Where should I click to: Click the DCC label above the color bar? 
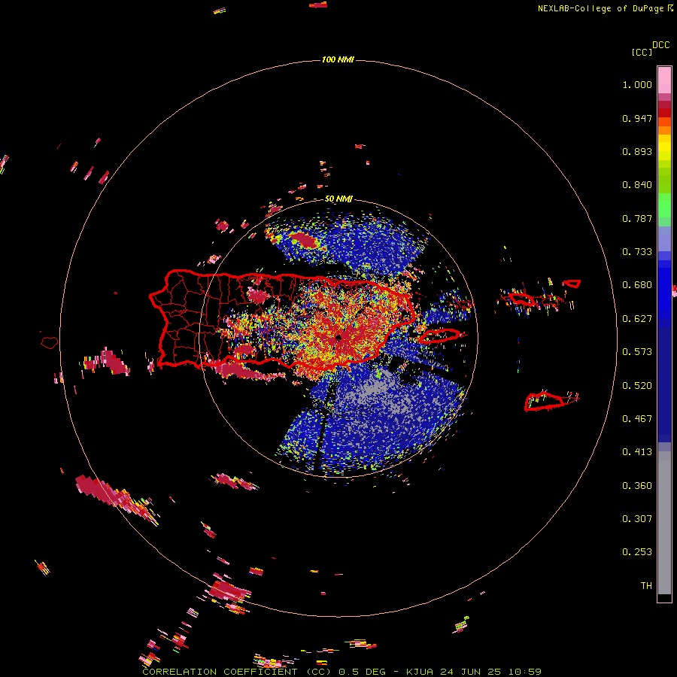click(661, 45)
